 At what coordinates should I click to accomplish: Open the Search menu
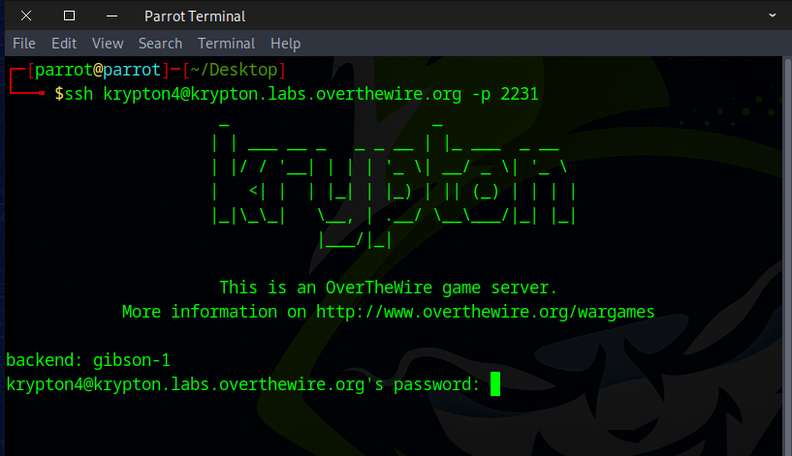(160, 44)
